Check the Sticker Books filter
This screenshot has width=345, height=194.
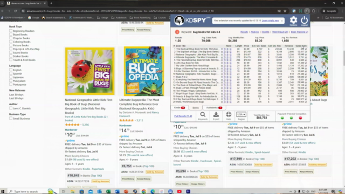coord(11,56)
